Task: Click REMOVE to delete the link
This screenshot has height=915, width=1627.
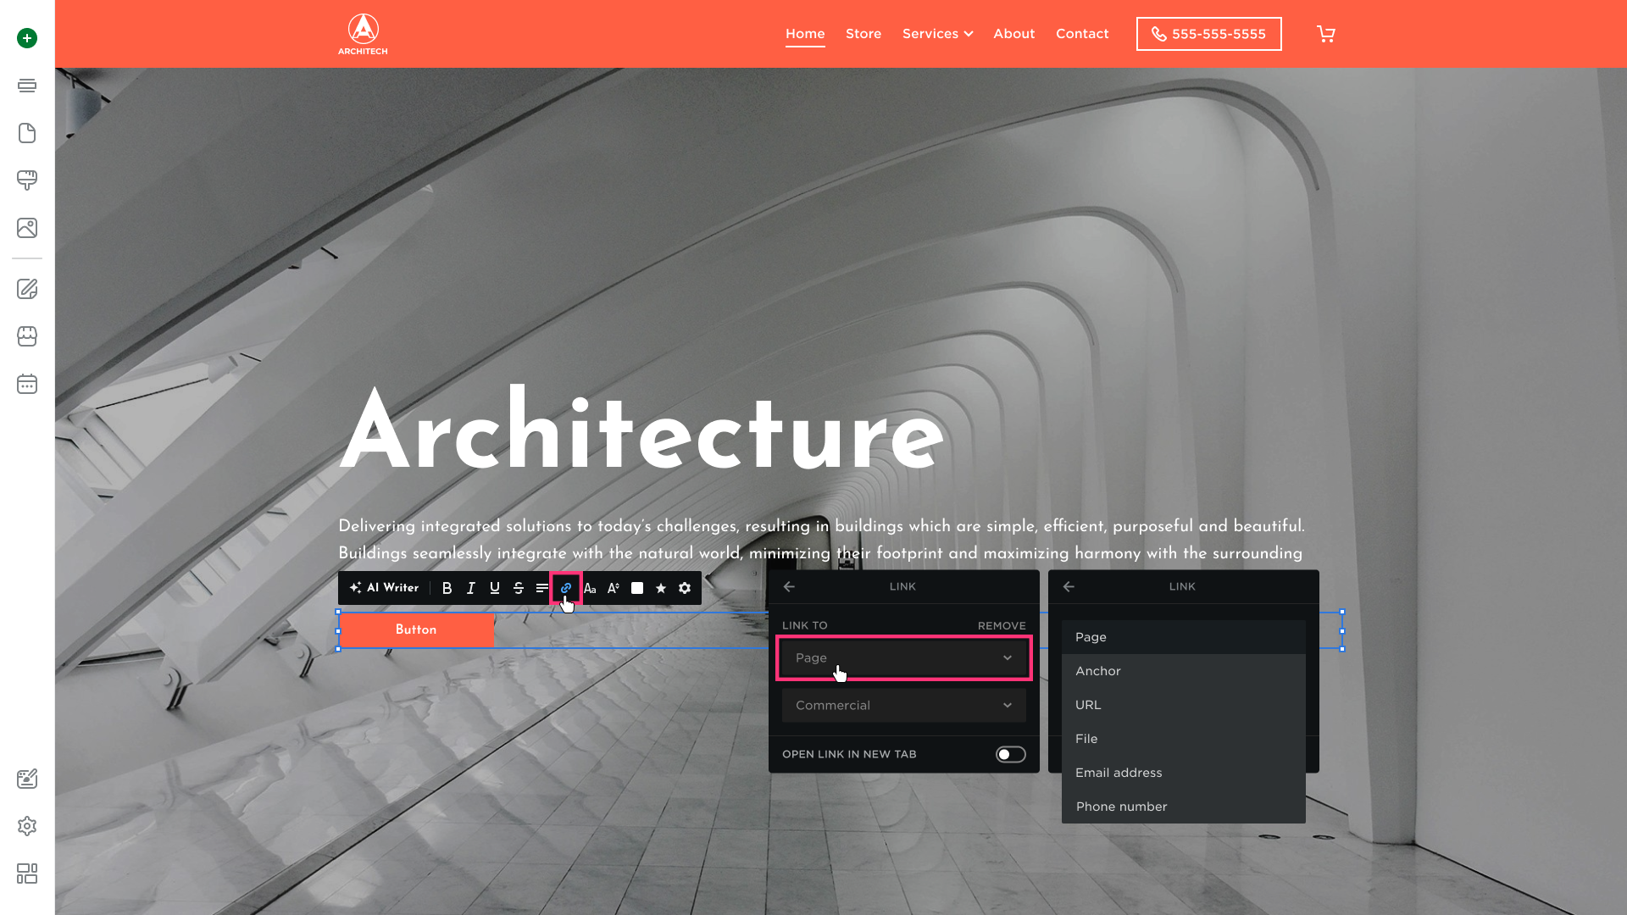Action: point(1002,625)
